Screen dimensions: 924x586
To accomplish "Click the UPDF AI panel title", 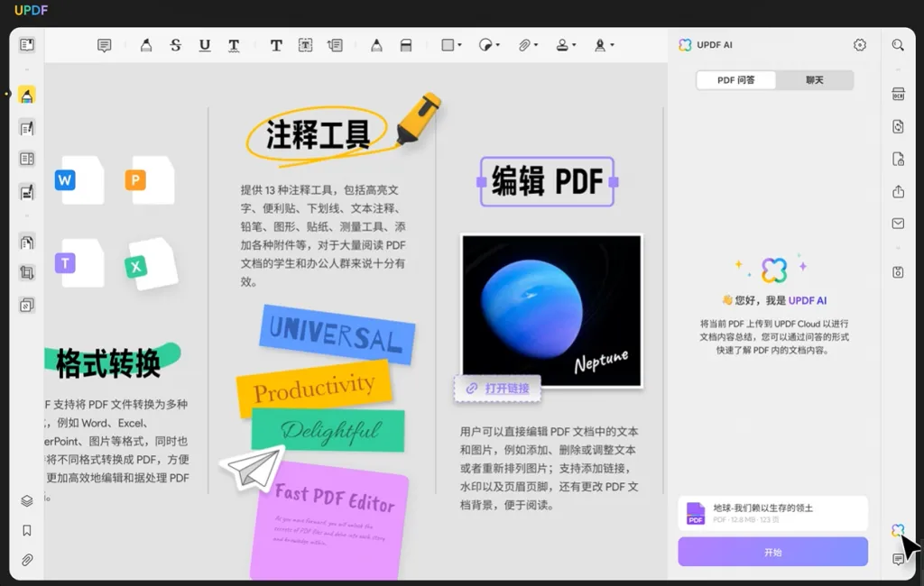I will (x=715, y=45).
